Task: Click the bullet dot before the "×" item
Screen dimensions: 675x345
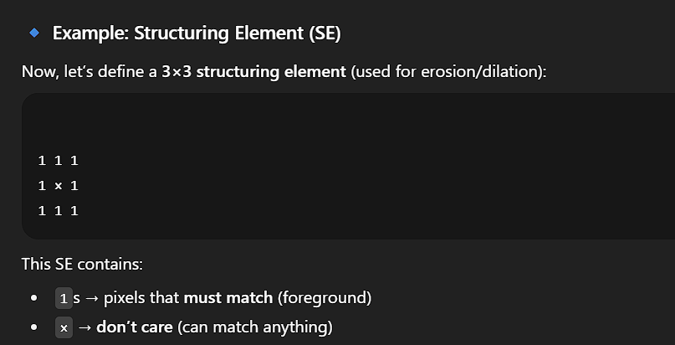Action: click(x=34, y=327)
